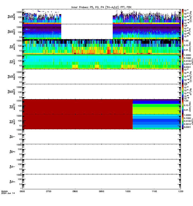This screenshot has height=206, width=193.
Task: Click the empty 'the fff 1' plot panel
Action: coord(101,137)
